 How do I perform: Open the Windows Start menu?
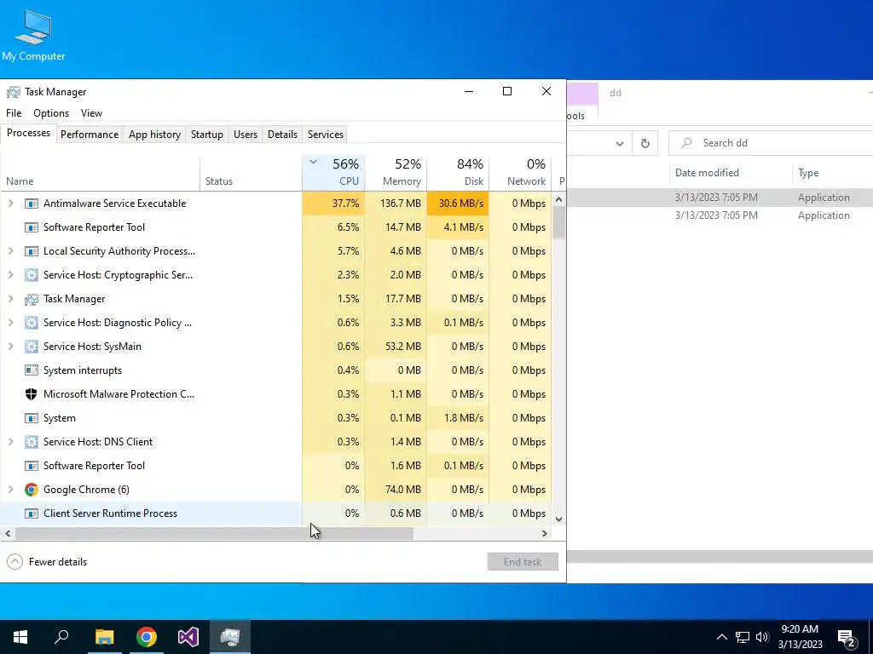click(20, 637)
